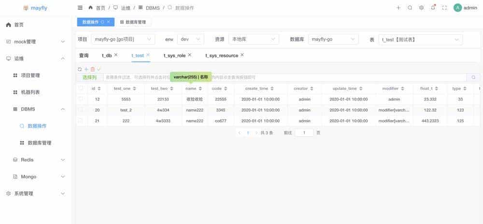Close the t_db table tab

116,55
